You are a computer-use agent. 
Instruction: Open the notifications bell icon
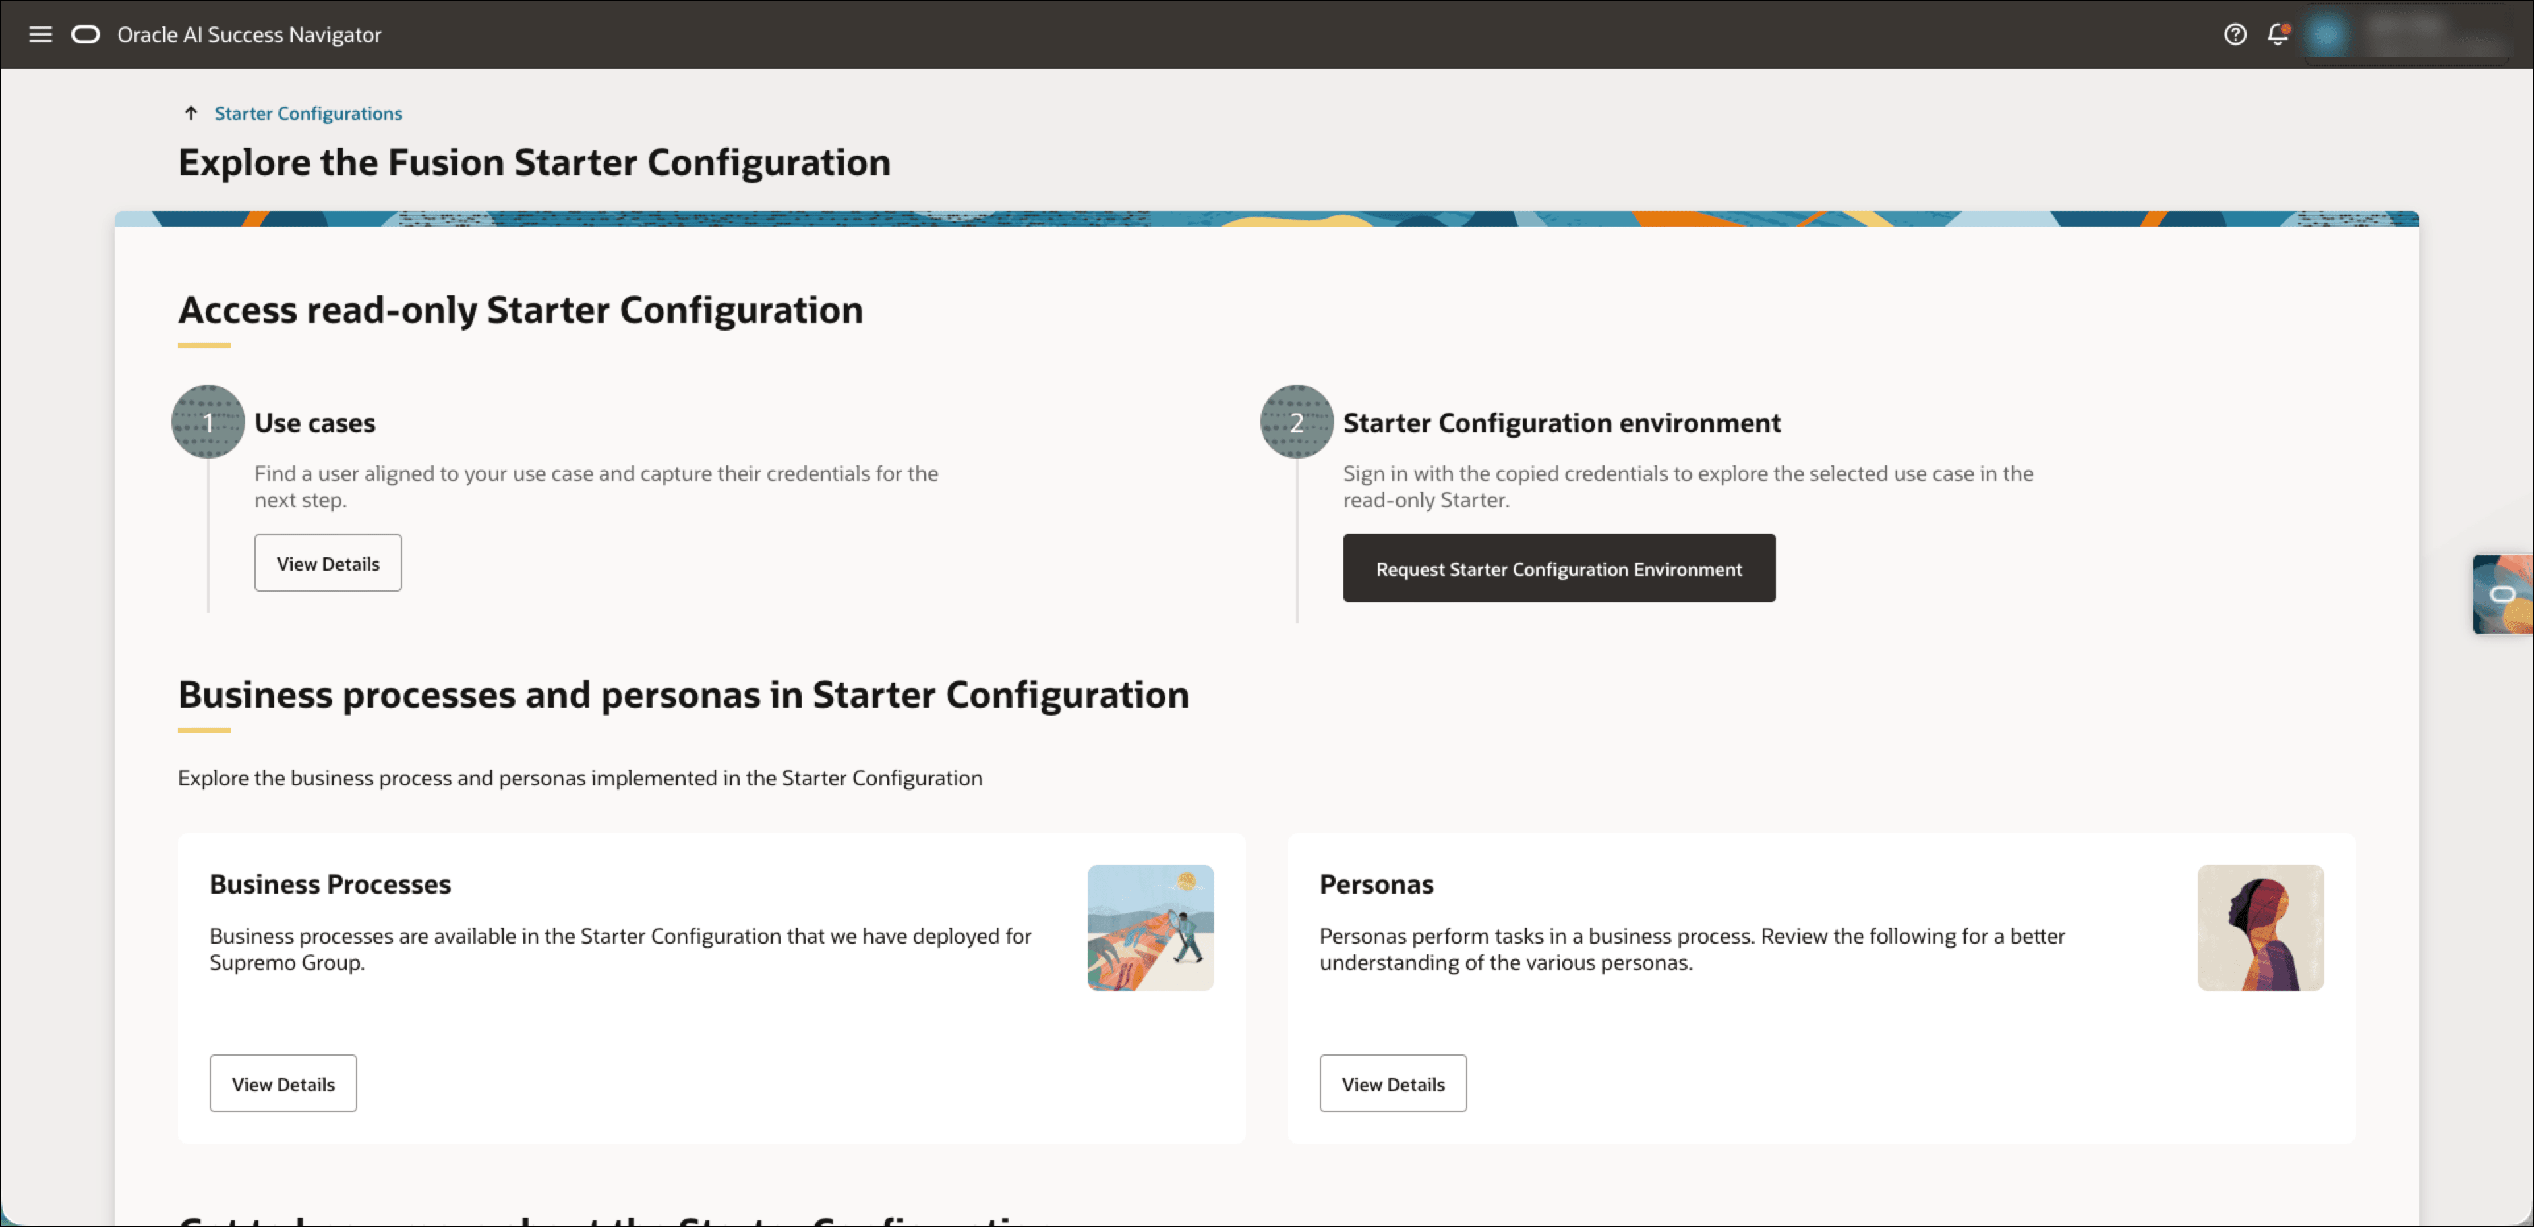(x=2278, y=34)
